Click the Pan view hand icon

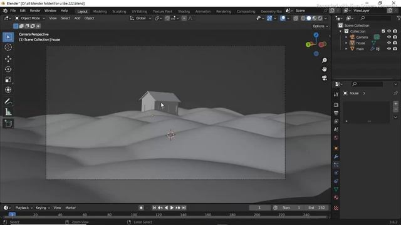pyautogui.click(x=325, y=69)
